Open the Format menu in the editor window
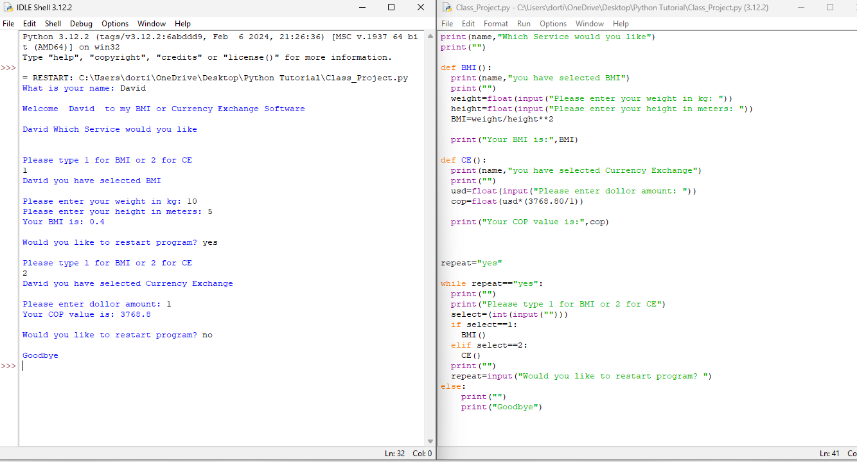Image resolution: width=857 pixels, height=462 pixels. pyautogui.click(x=496, y=24)
